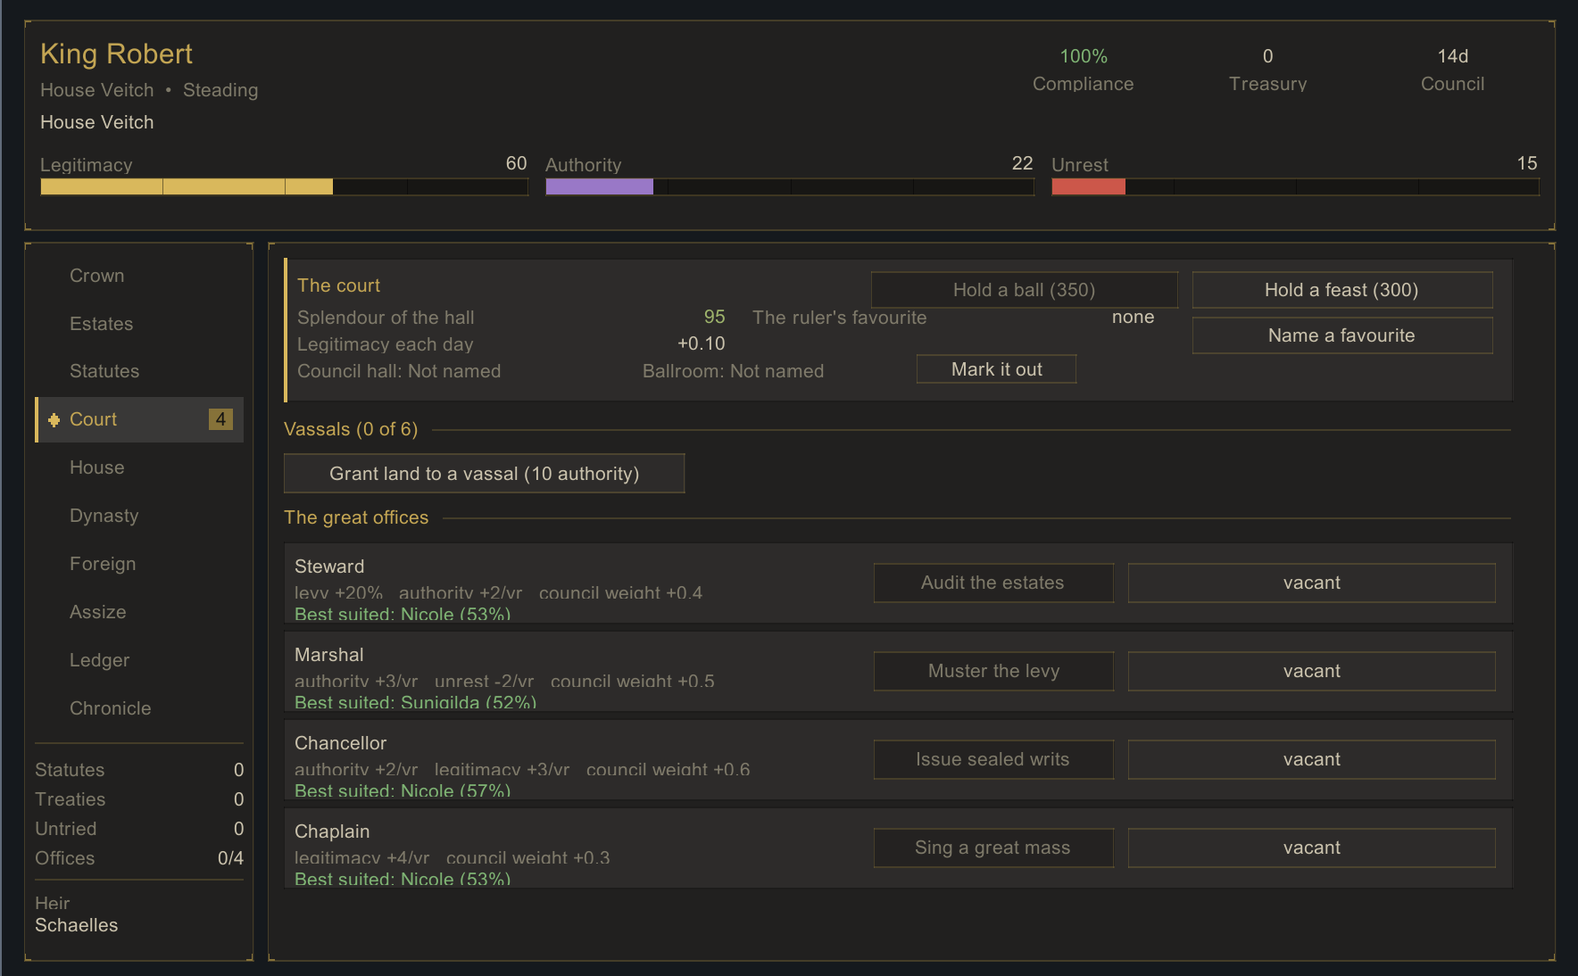Click Sing a great mass button
This screenshot has height=976, width=1578.
click(992, 848)
